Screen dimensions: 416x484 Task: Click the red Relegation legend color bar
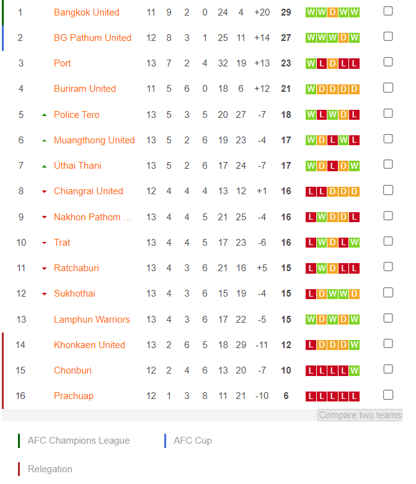pos(19,469)
